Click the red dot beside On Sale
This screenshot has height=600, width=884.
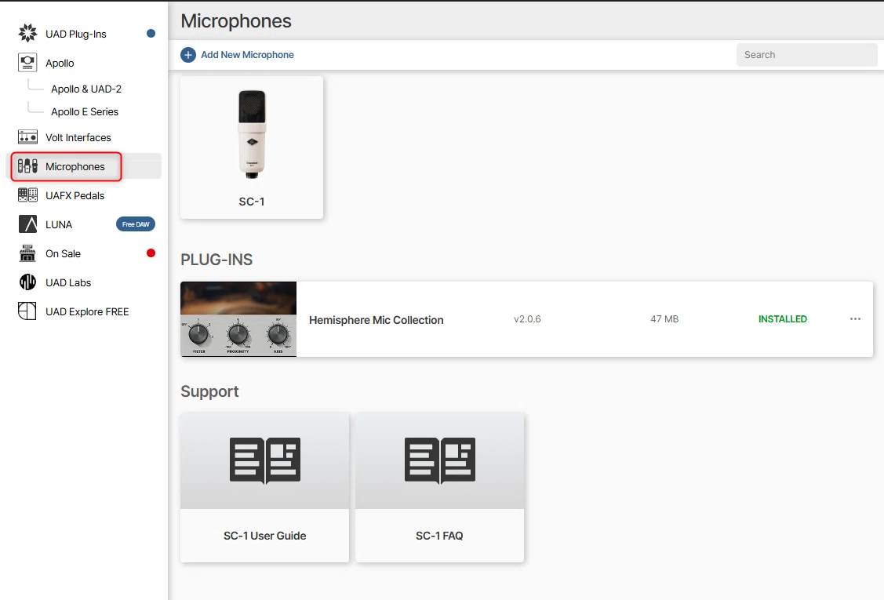(x=151, y=253)
